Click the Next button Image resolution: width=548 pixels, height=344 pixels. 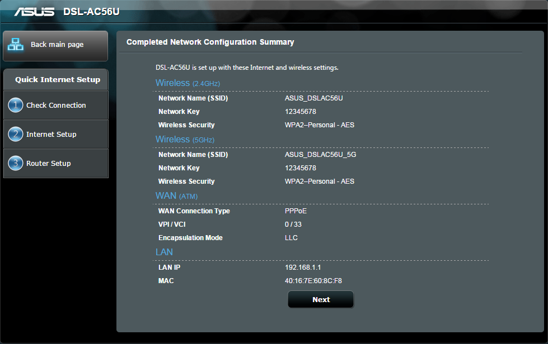pos(321,299)
